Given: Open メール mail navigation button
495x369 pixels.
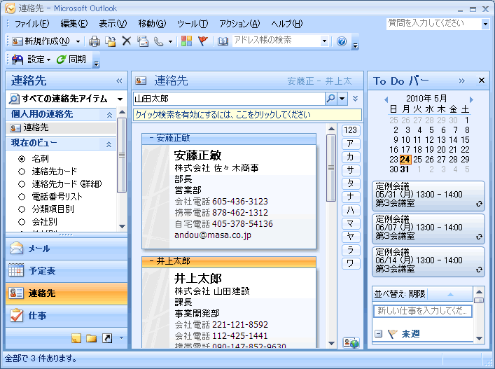Looking at the screenshot, I should [67, 249].
